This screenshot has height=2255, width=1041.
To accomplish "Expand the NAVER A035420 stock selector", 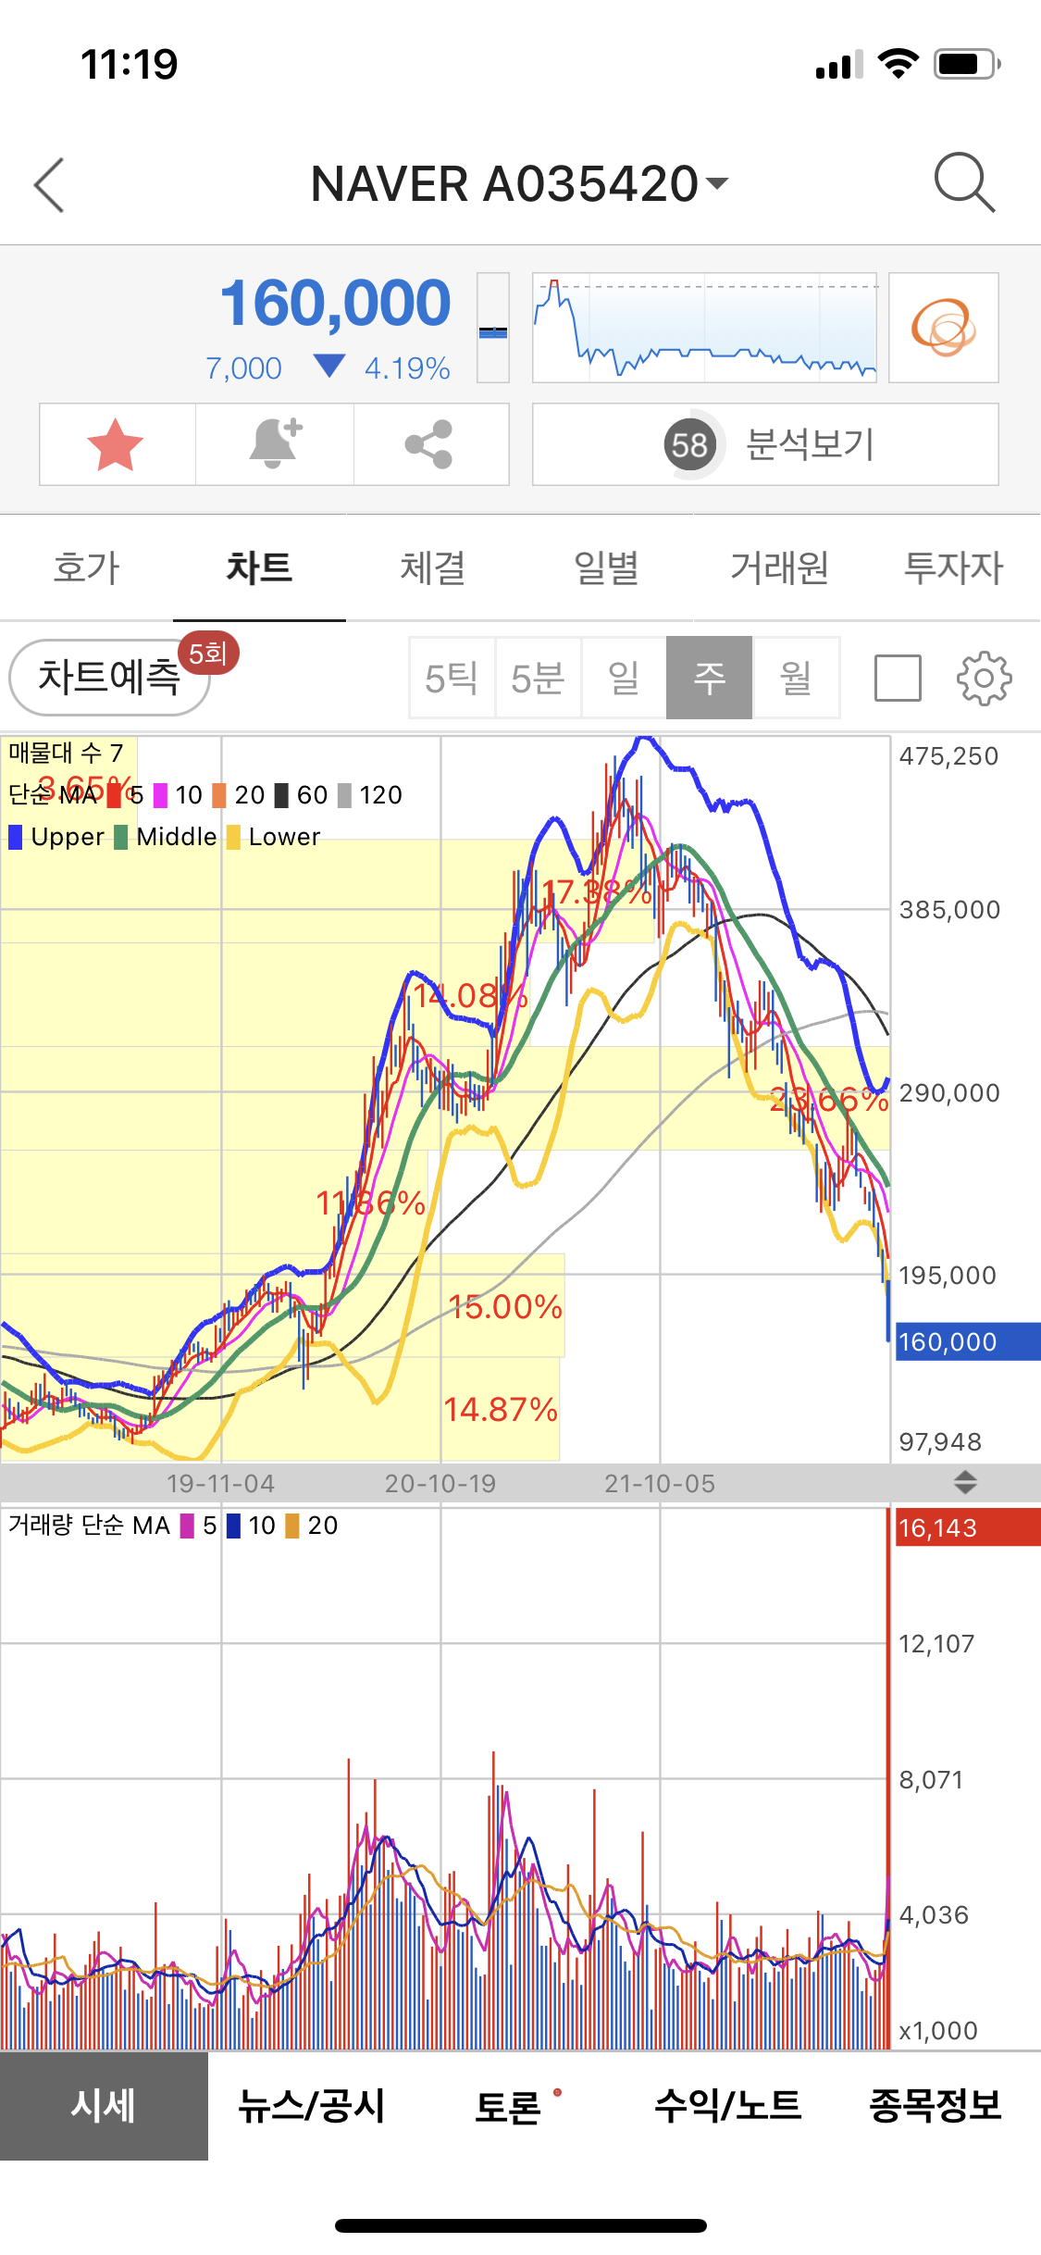I will [x=519, y=183].
